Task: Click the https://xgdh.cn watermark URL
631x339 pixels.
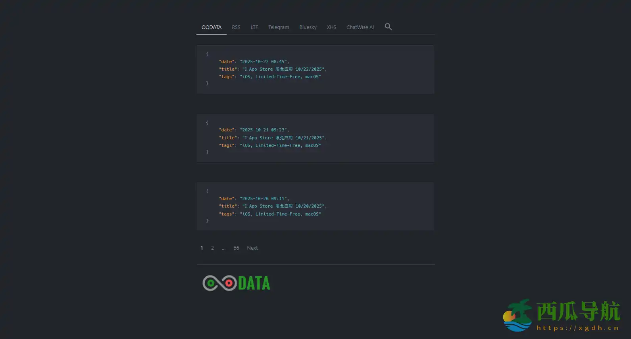Action: (x=577, y=328)
